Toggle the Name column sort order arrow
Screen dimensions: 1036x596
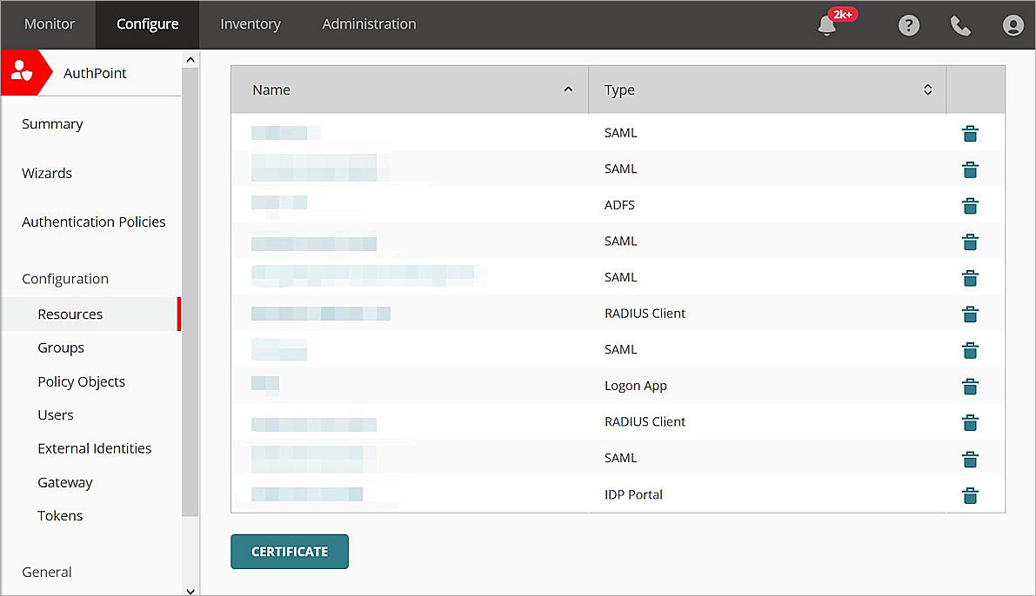pyautogui.click(x=568, y=89)
